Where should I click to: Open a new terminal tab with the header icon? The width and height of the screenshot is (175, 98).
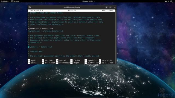[x=30, y=7]
